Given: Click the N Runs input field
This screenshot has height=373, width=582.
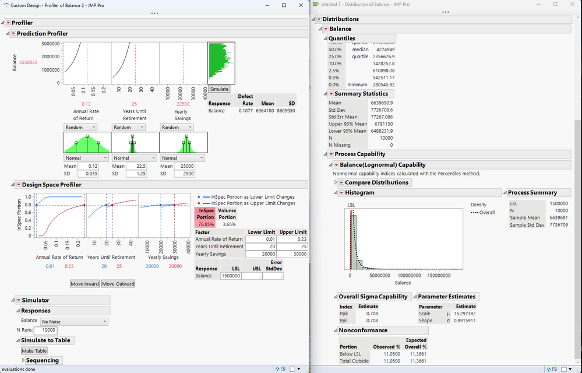Looking at the screenshot, I should point(44,330).
